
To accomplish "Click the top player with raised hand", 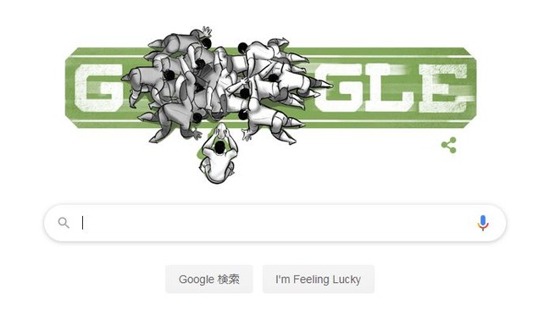I will pyautogui.click(x=182, y=42).
